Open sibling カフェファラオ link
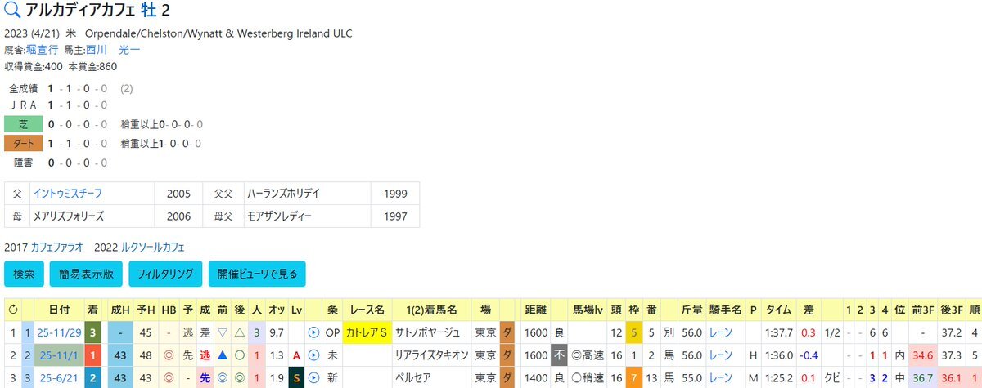 [59, 247]
